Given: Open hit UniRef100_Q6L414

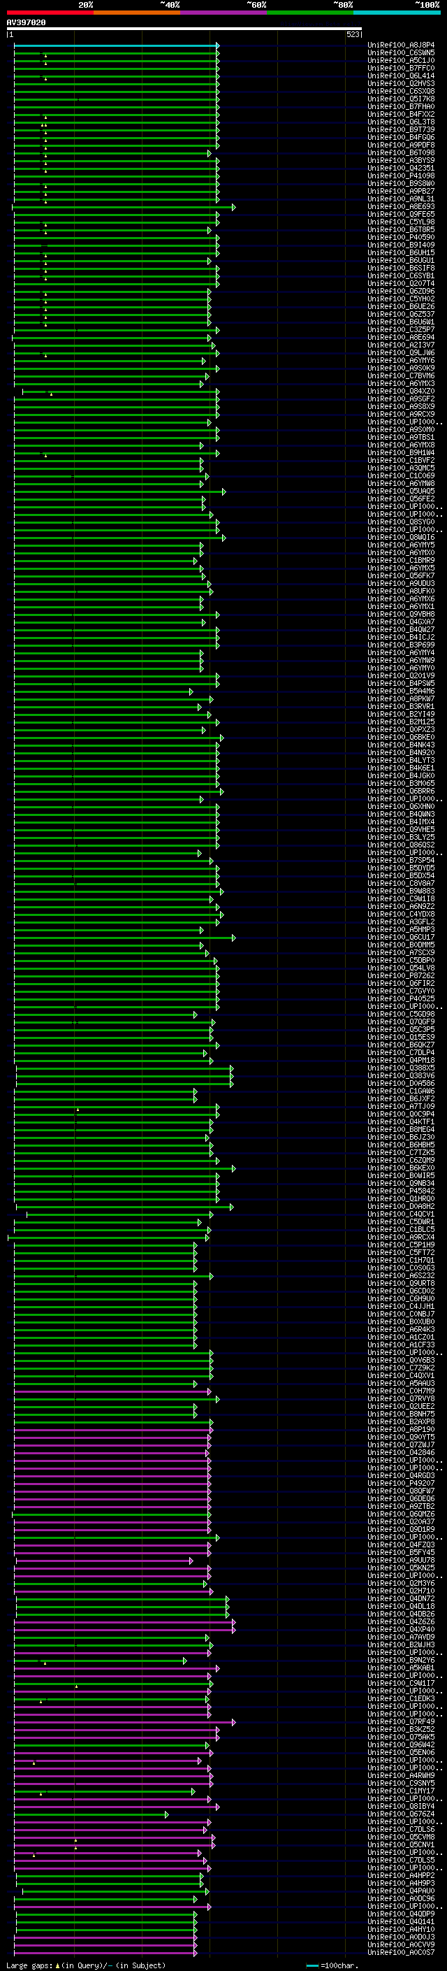Looking at the screenshot, I should pyautogui.click(x=401, y=76).
